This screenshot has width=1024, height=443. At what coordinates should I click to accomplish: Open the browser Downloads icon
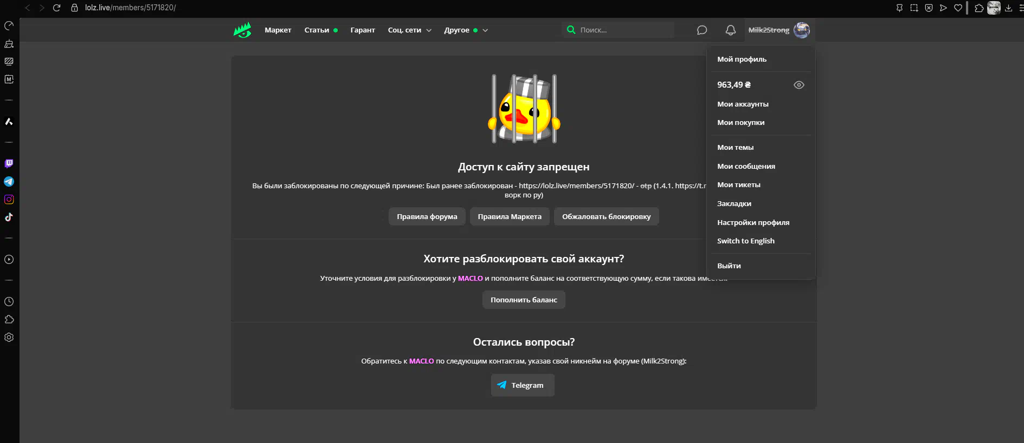[1008, 8]
